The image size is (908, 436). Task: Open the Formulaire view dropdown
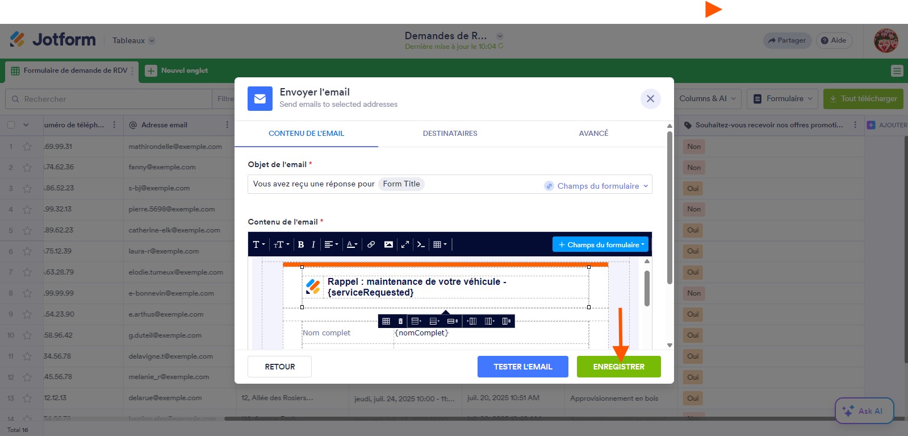click(783, 98)
